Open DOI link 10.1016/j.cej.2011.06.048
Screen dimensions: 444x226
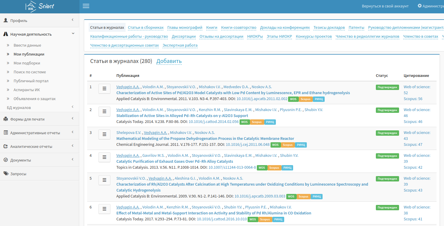tap(248, 145)
